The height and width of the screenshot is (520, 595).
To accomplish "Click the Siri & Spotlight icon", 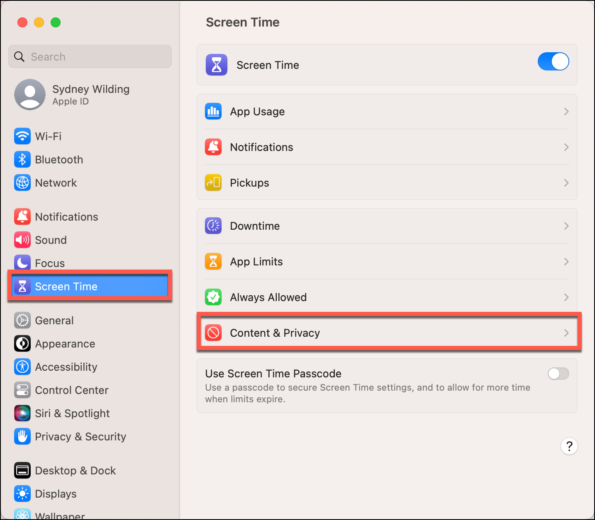I will click(x=22, y=413).
